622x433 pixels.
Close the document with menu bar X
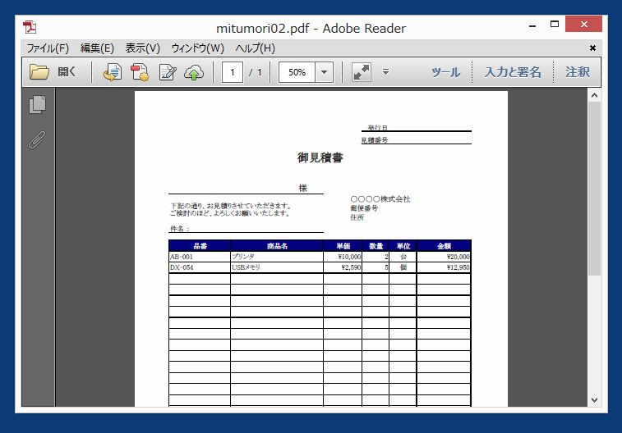pyautogui.click(x=592, y=48)
